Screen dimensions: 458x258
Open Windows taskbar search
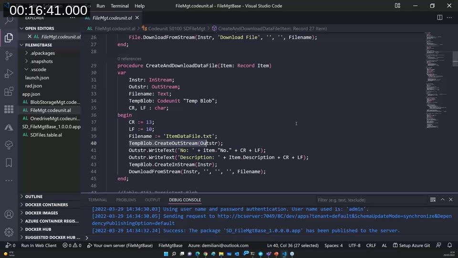174,254
